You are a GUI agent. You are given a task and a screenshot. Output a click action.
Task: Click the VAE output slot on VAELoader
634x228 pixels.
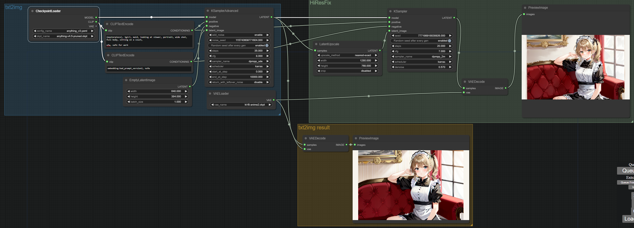[273, 100]
